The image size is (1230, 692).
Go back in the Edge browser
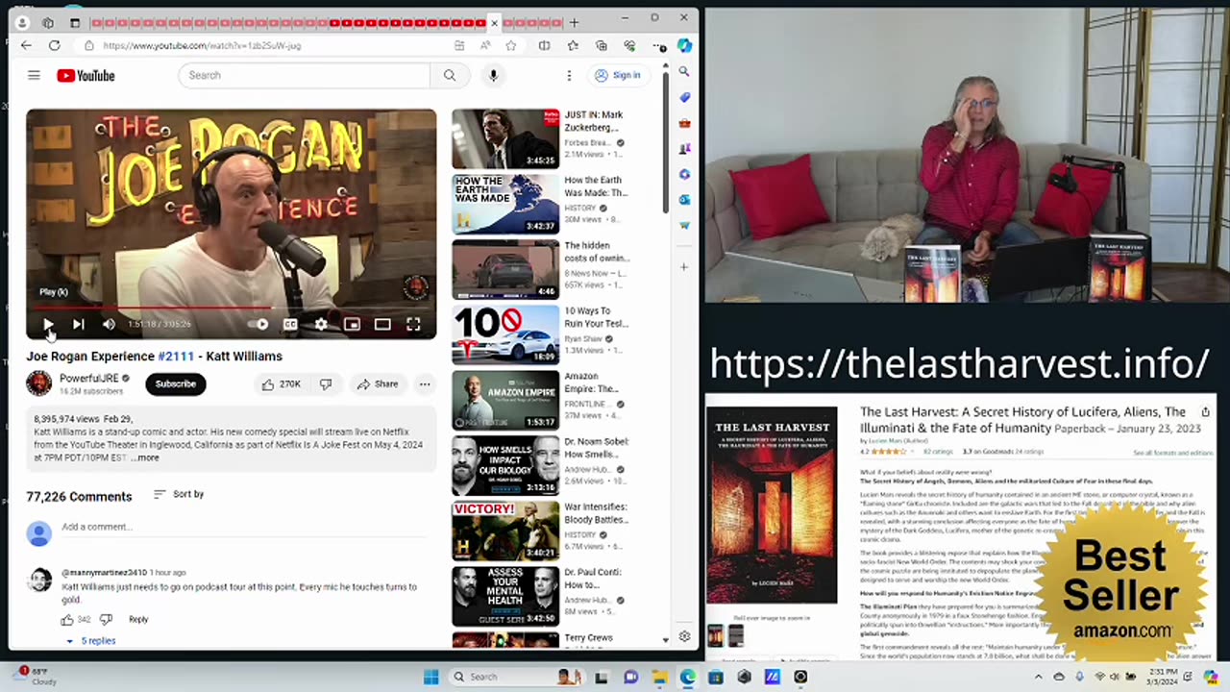26,45
